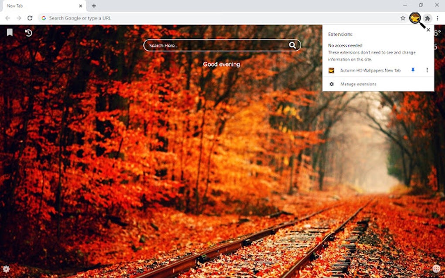
Task: Click the browser forward arrow
Action: click(x=19, y=18)
